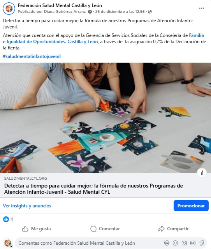Click the Promocionar button
The image size is (211, 249).
pyautogui.click(x=191, y=206)
